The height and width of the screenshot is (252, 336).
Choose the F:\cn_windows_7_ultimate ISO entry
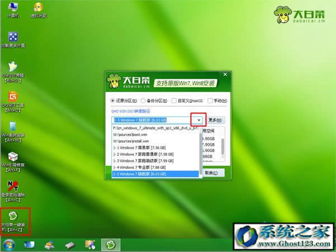point(155,128)
